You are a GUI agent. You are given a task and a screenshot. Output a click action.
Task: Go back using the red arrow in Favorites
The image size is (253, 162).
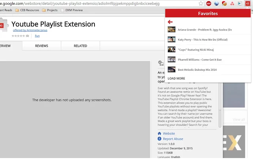(170, 22)
